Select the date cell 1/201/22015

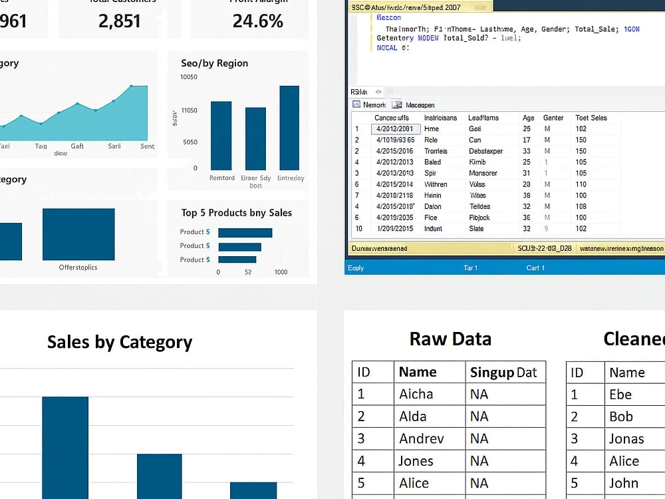tap(395, 228)
